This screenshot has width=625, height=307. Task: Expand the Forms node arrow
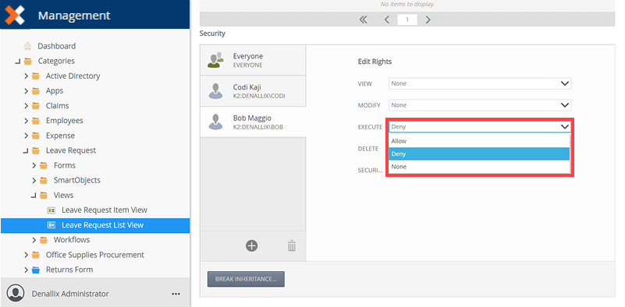[34, 166]
